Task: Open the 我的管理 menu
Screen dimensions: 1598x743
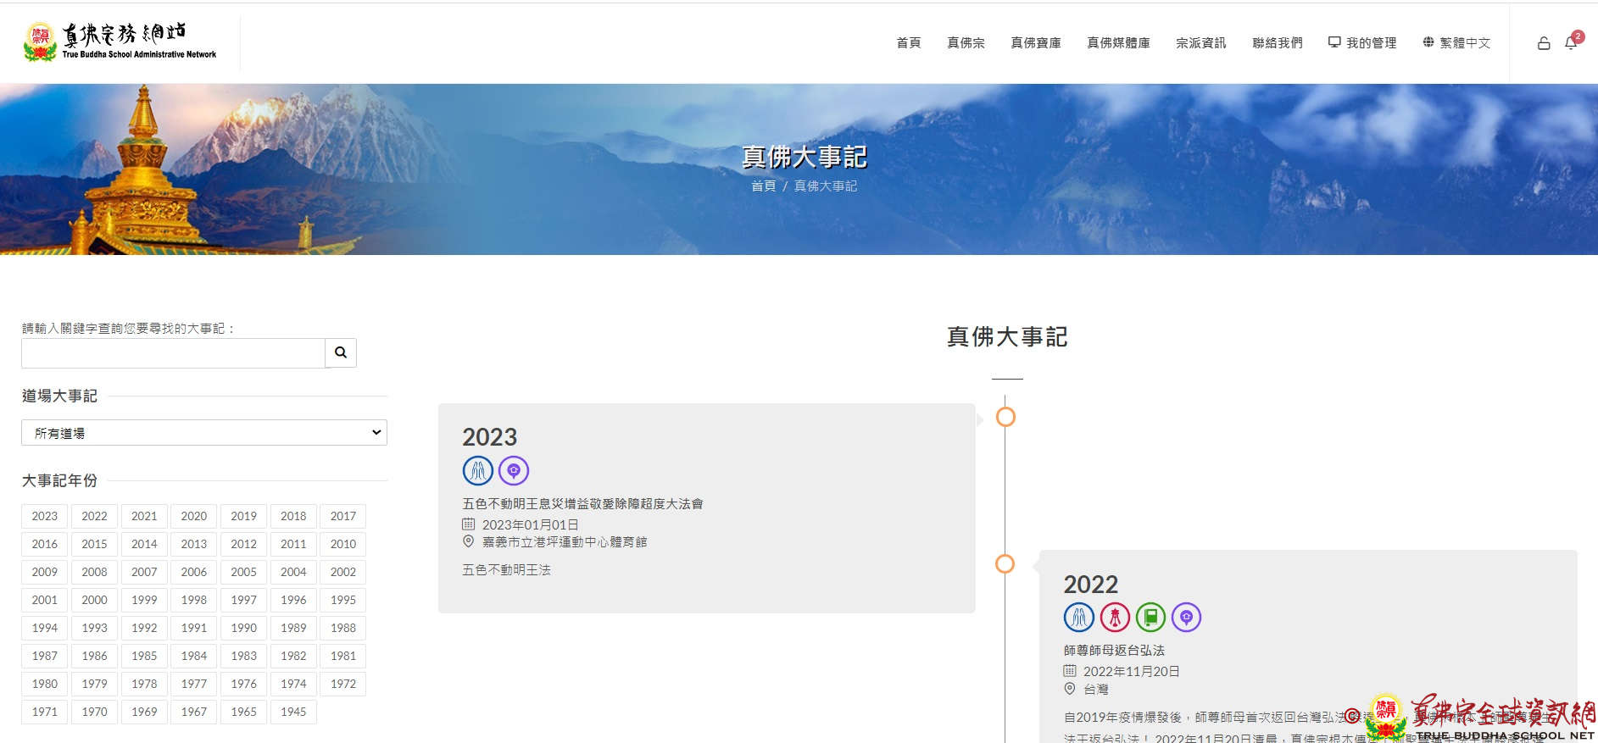Action: [1361, 42]
